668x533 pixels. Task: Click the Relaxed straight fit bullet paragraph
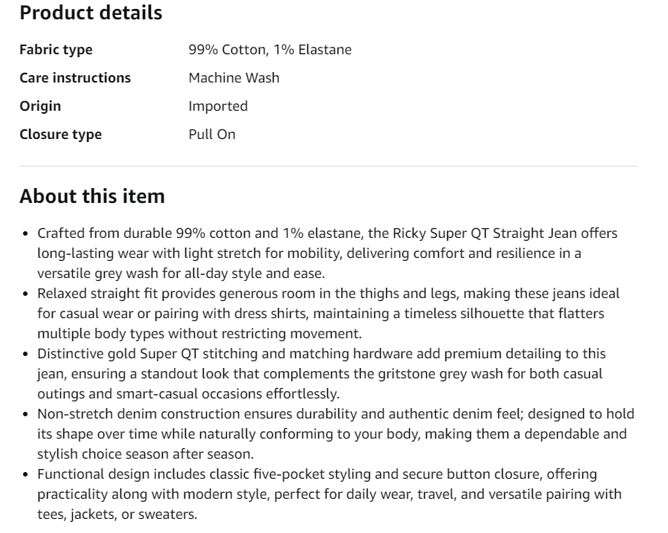point(327,313)
